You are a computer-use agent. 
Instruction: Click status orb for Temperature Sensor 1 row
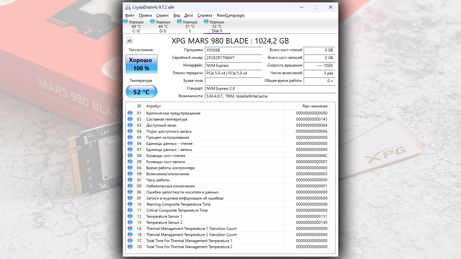click(x=130, y=216)
